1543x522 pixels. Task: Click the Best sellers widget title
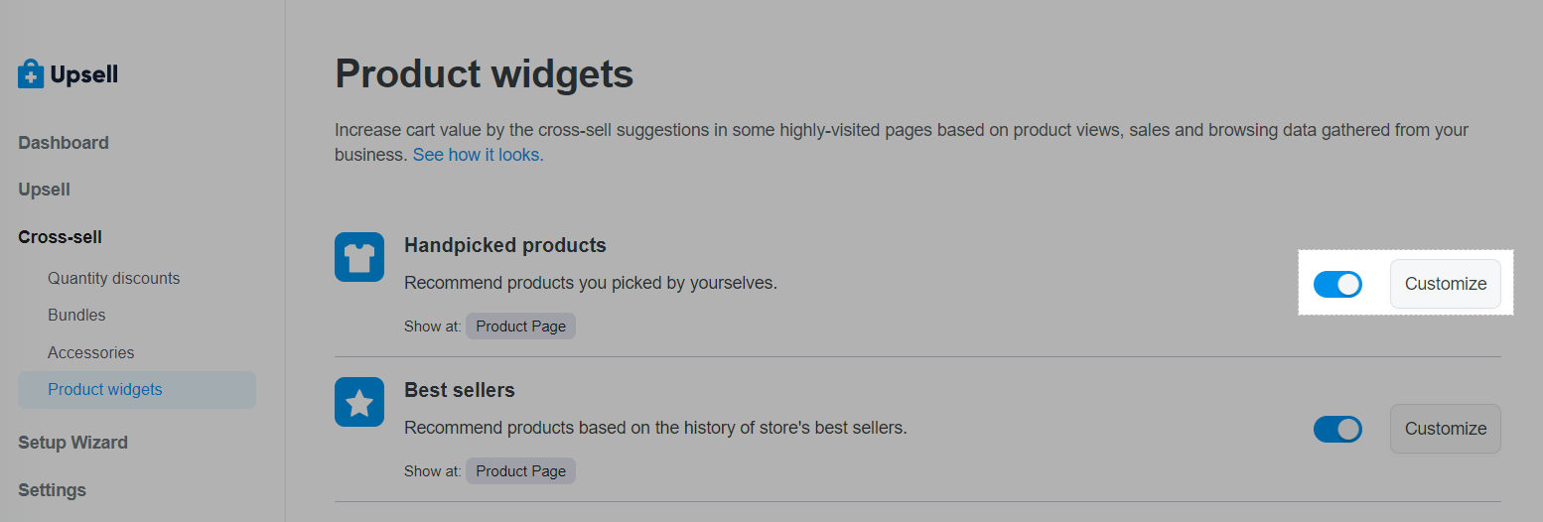[x=460, y=390]
